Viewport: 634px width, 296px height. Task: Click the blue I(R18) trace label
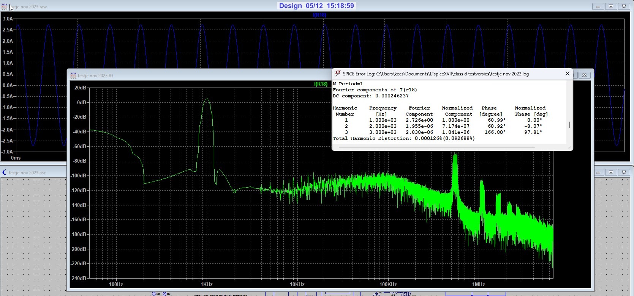coord(319,15)
